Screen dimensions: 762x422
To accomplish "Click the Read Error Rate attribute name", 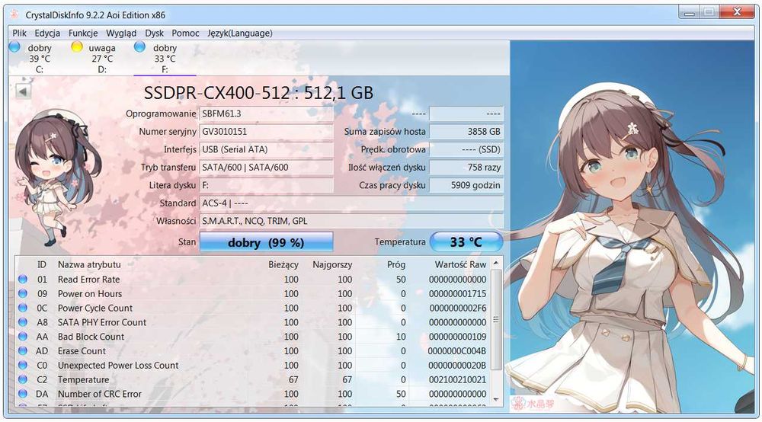I will (88, 280).
